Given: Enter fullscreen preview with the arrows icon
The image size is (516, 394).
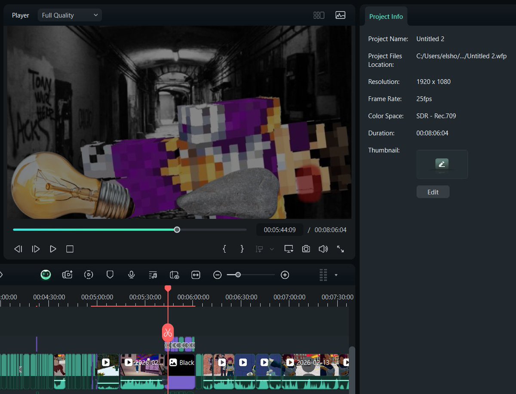Looking at the screenshot, I should pos(340,249).
